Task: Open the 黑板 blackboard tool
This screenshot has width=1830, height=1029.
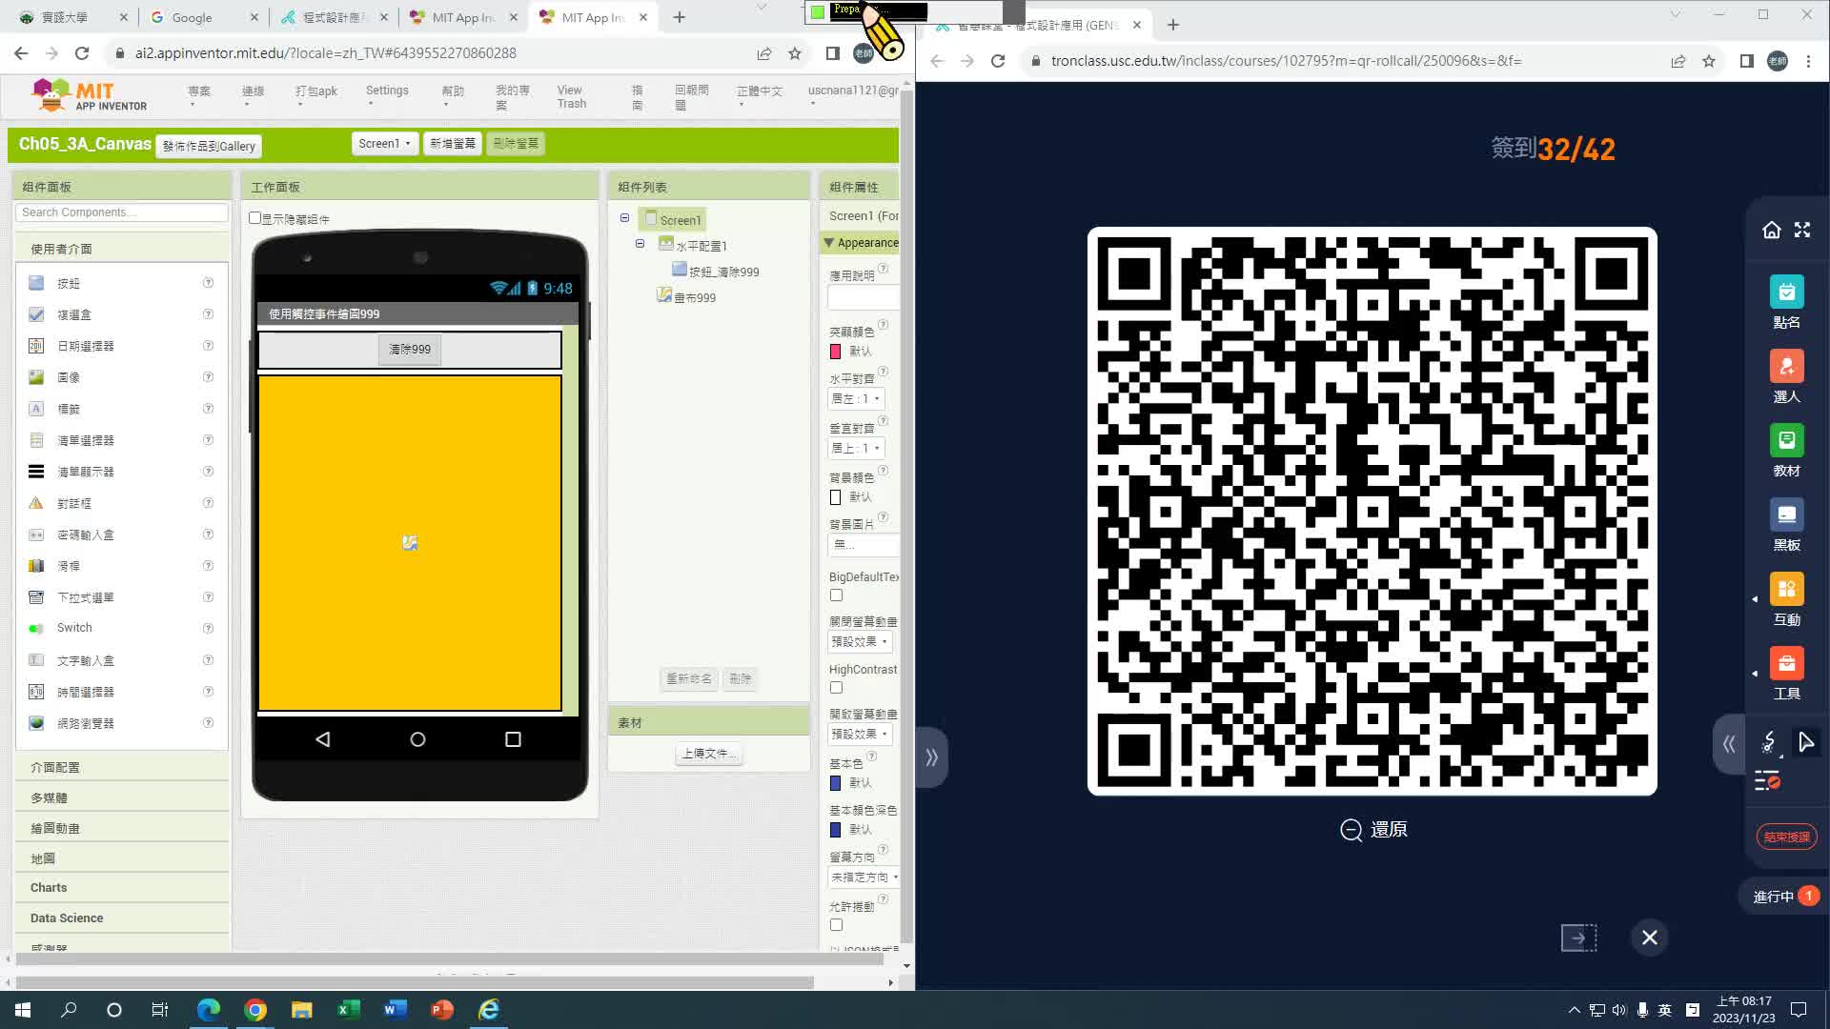Action: [x=1786, y=525]
